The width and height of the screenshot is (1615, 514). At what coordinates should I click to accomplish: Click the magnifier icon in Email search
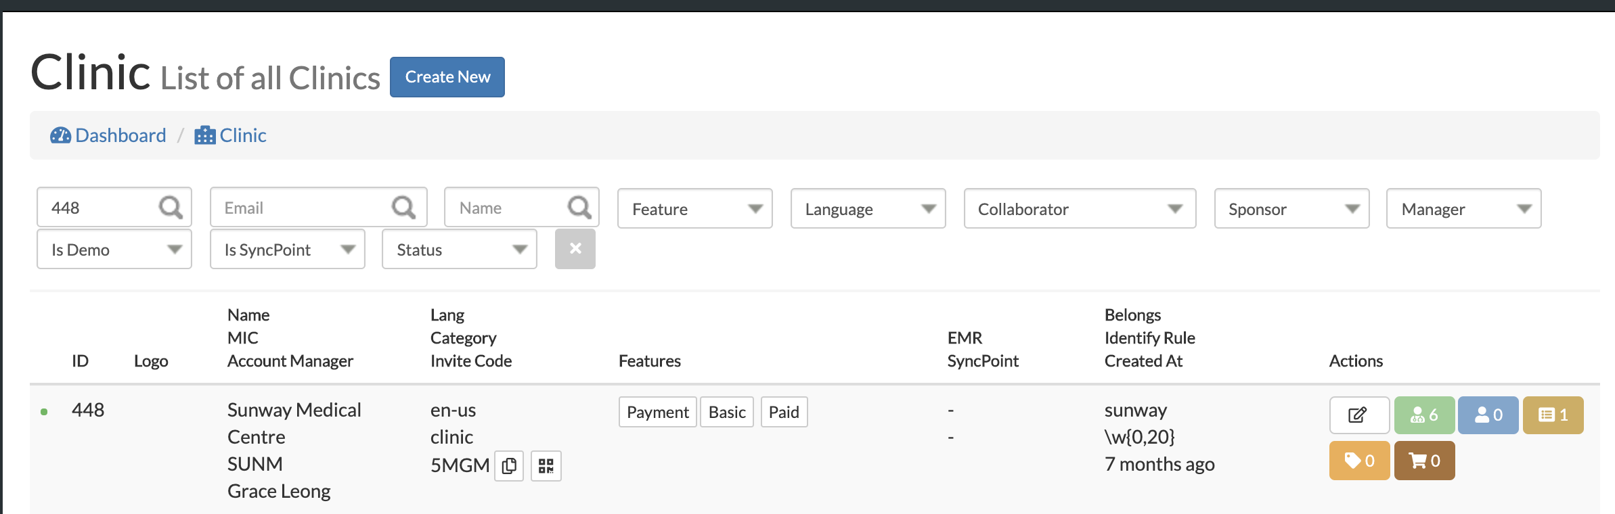(x=403, y=208)
